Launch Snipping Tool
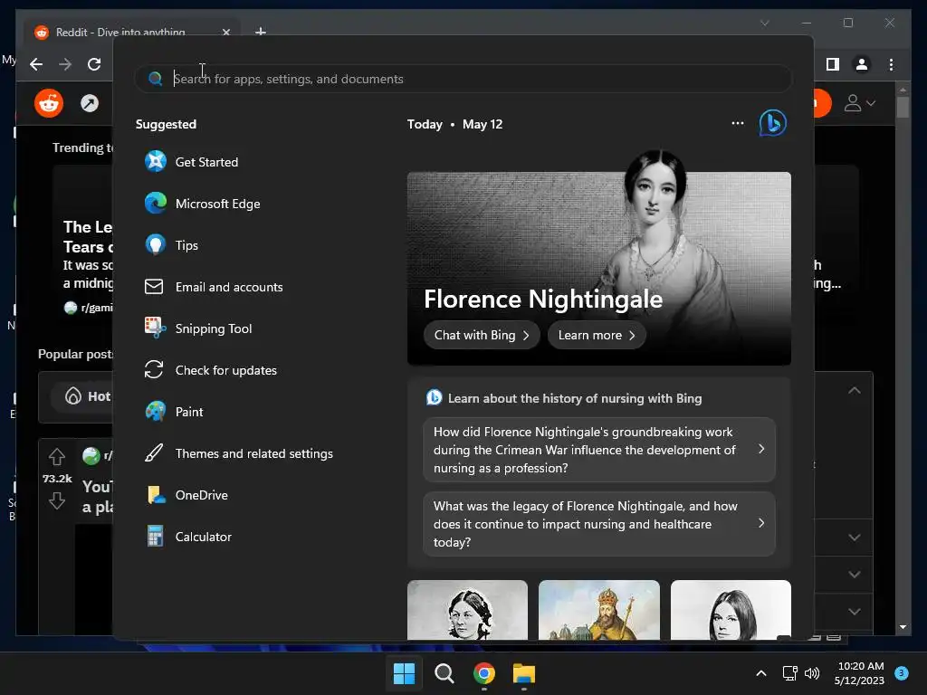Screen dimensions: 927x695 coord(198,328)
